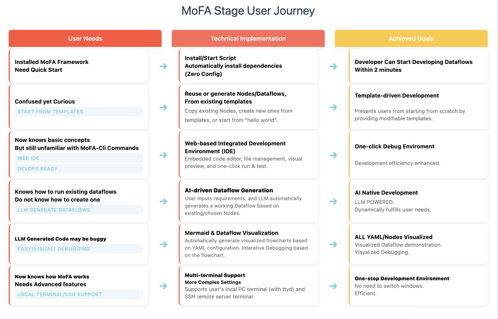Image resolution: width=498 pixels, height=319 pixels.
Task: Open the AI Native Development card
Action: click(418, 201)
